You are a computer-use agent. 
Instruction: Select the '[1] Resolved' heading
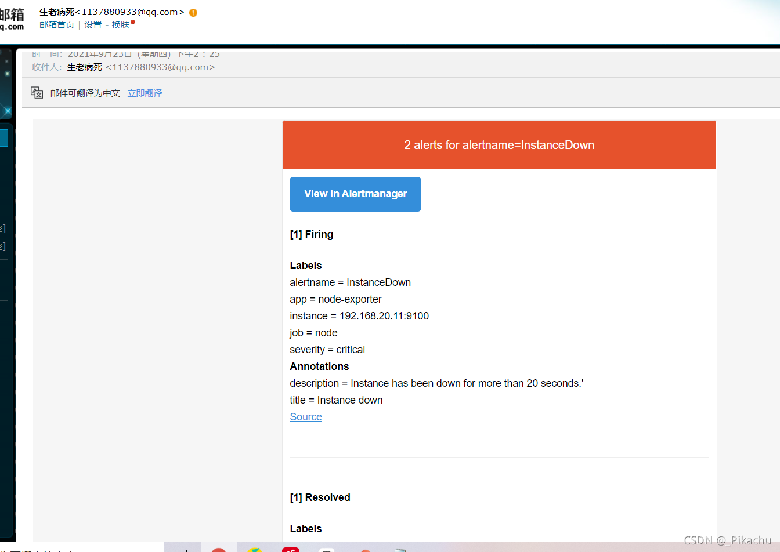click(320, 497)
